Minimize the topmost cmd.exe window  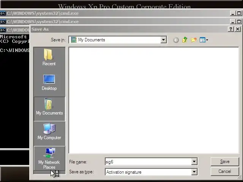pyautogui.click(x=232, y=13)
